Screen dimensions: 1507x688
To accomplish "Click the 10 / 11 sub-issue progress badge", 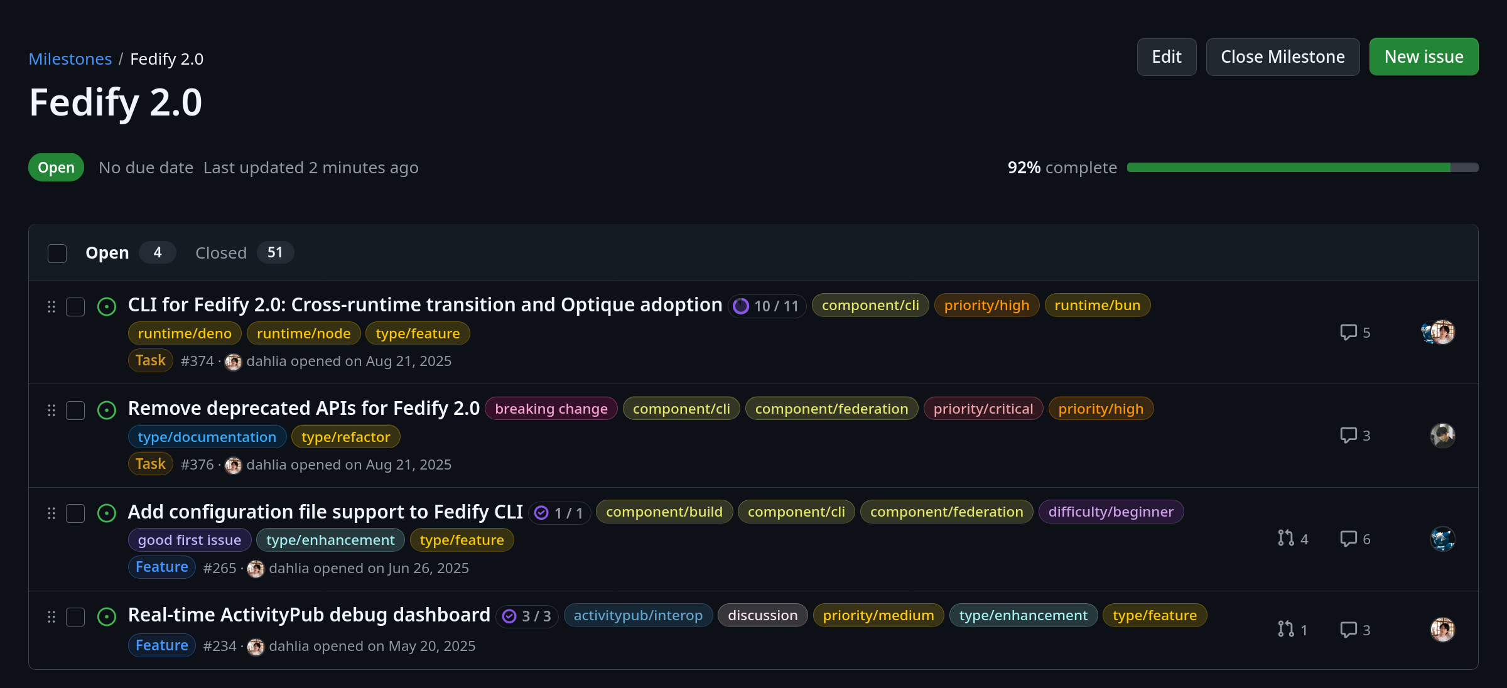I will coord(767,306).
